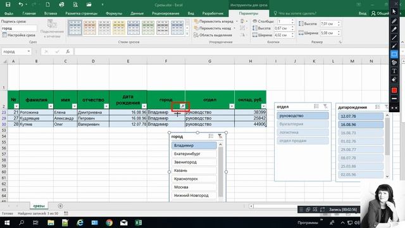
Task: Open the Windows Start menu
Action: [7, 222]
